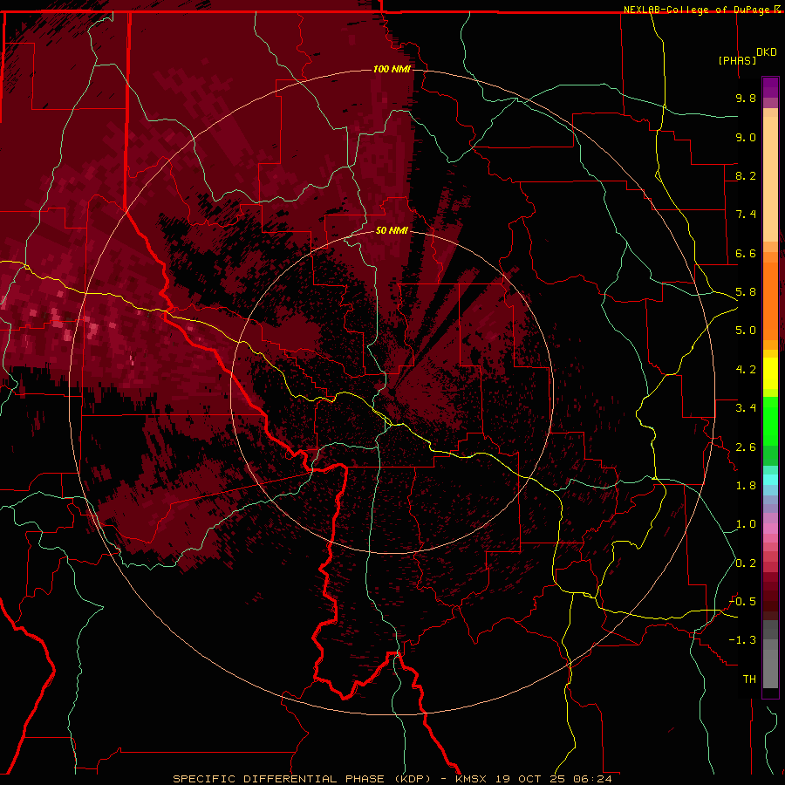Click the radar site at range rings' center
785x785 pixels.
[392, 392]
